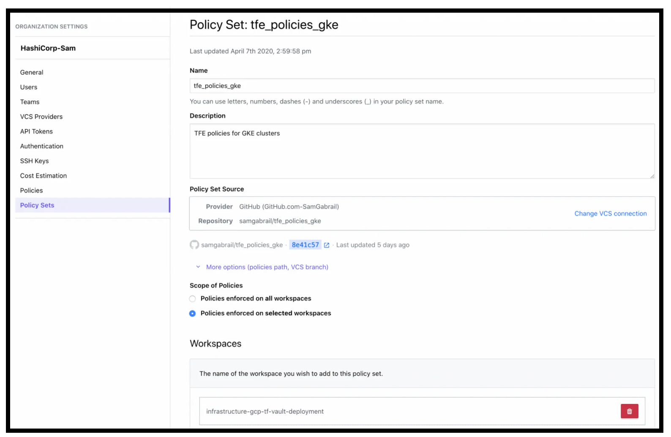This screenshot has height=437, width=671.
Task: Navigate to General settings
Action: (32, 72)
